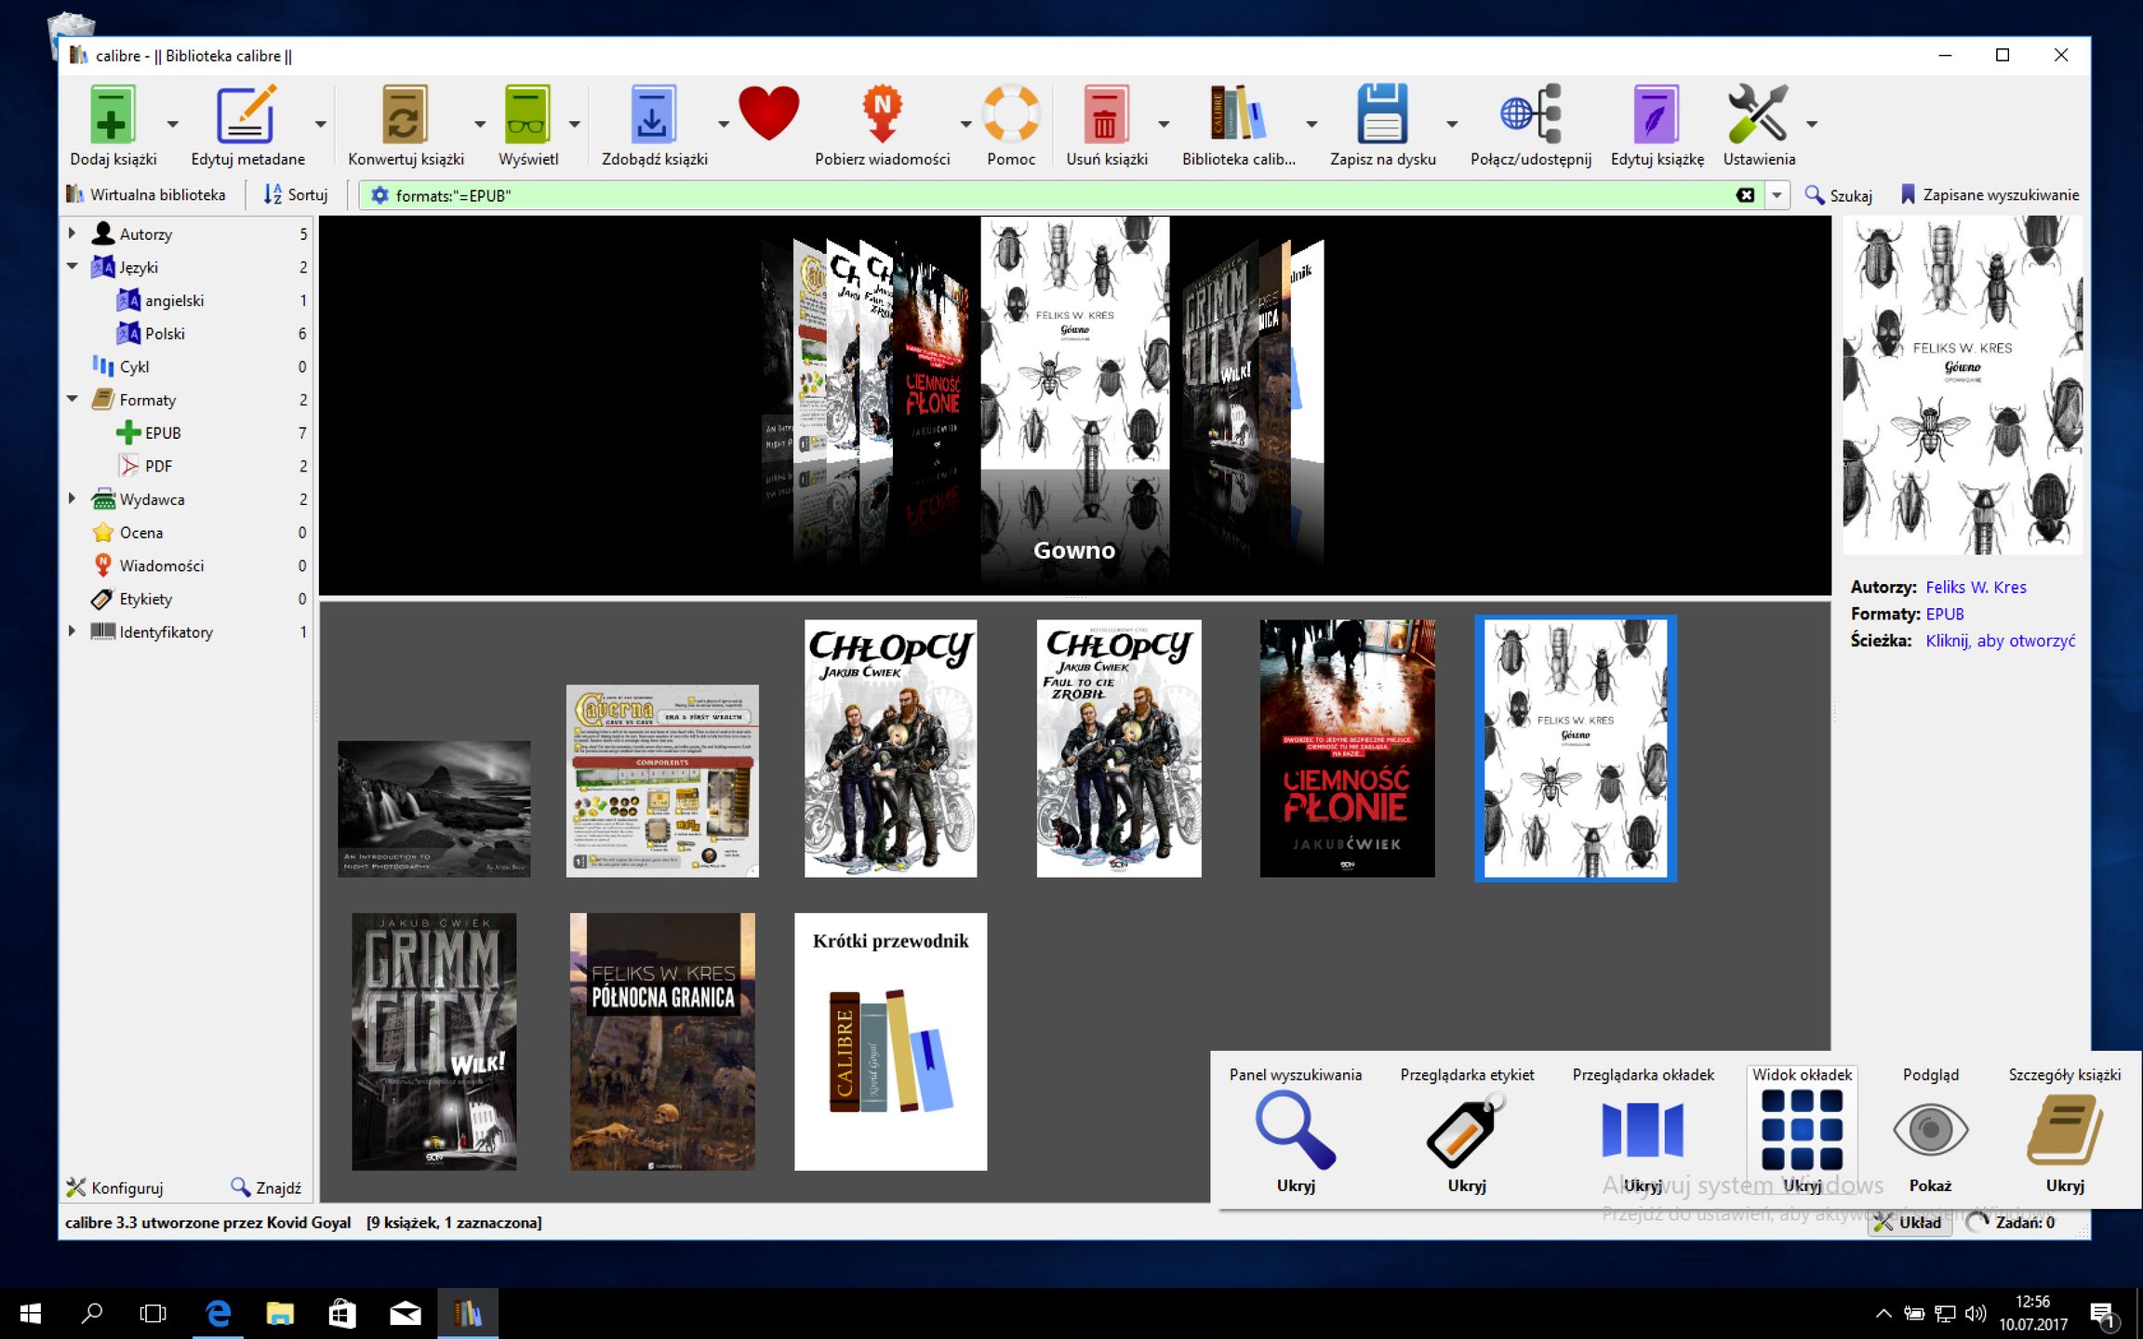Click the red heart donate icon
The height and width of the screenshot is (1339, 2143).
pyautogui.click(x=769, y=113)
